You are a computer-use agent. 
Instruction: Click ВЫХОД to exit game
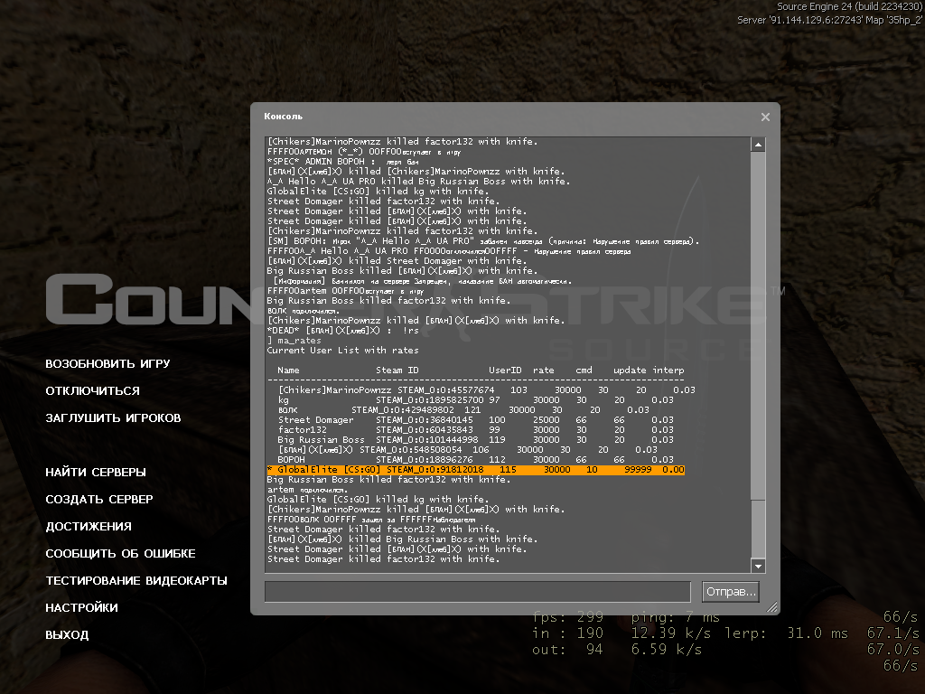coord(67,635)
